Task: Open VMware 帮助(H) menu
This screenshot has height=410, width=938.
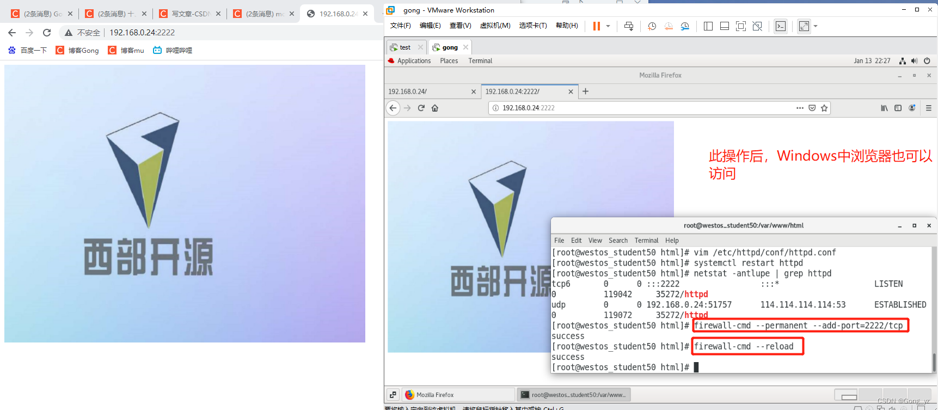Action: 567,26
